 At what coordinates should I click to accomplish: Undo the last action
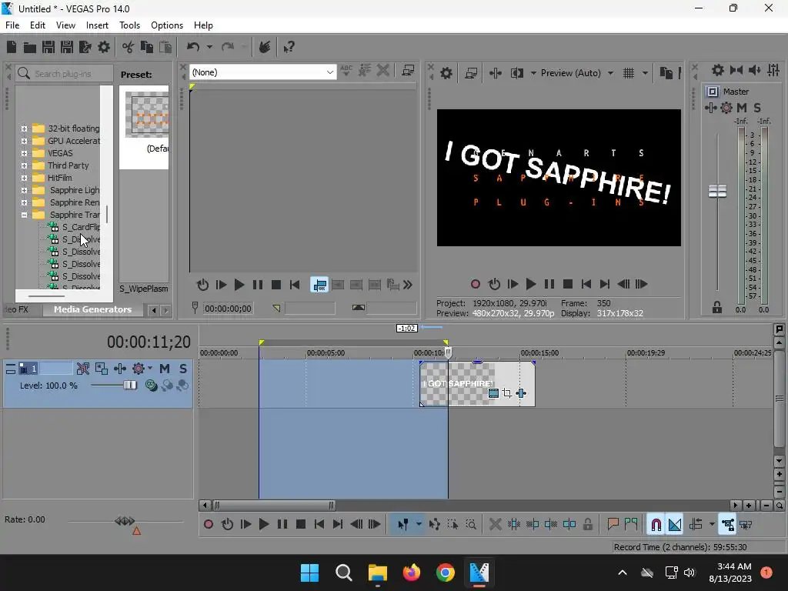point(193,47)
